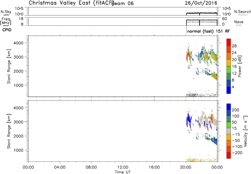Click the 'Power [dB]' colorbar title
Viewport: 251px width, 174px height.
coord(239,66)
